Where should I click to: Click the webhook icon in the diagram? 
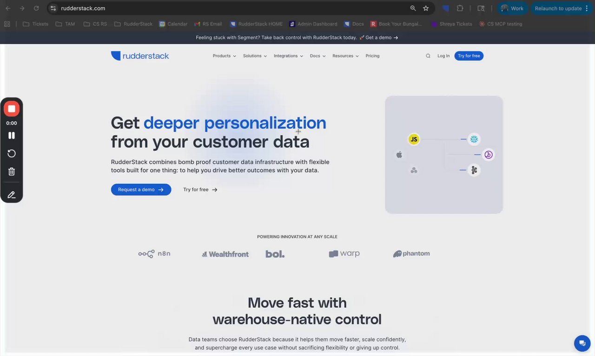[414, 170]
